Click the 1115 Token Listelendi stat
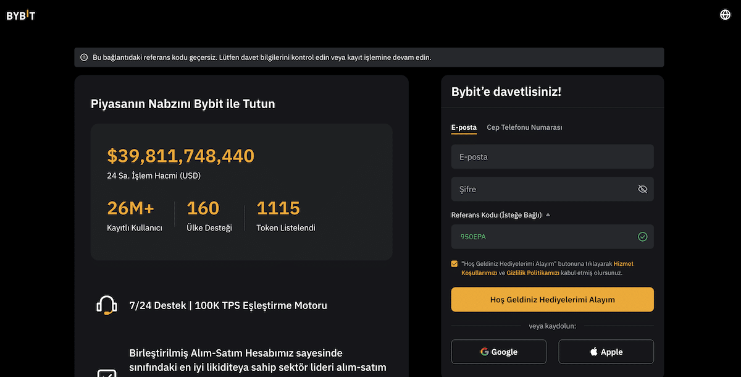 tap(286, 216)
